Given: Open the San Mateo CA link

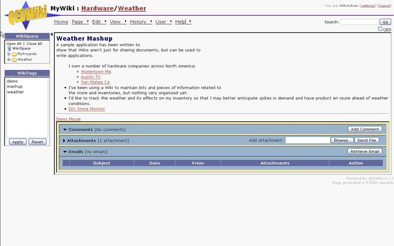Looking at the screenshot, I should tap(95, 82).
